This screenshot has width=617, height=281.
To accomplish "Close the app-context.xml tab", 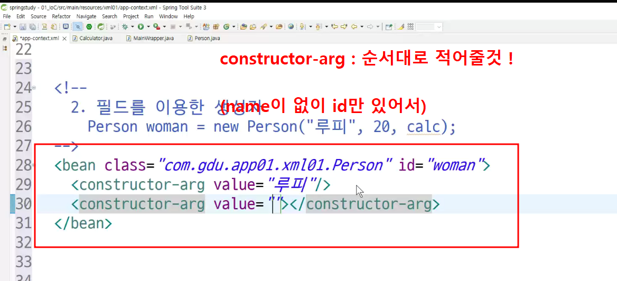I will 64,39.
